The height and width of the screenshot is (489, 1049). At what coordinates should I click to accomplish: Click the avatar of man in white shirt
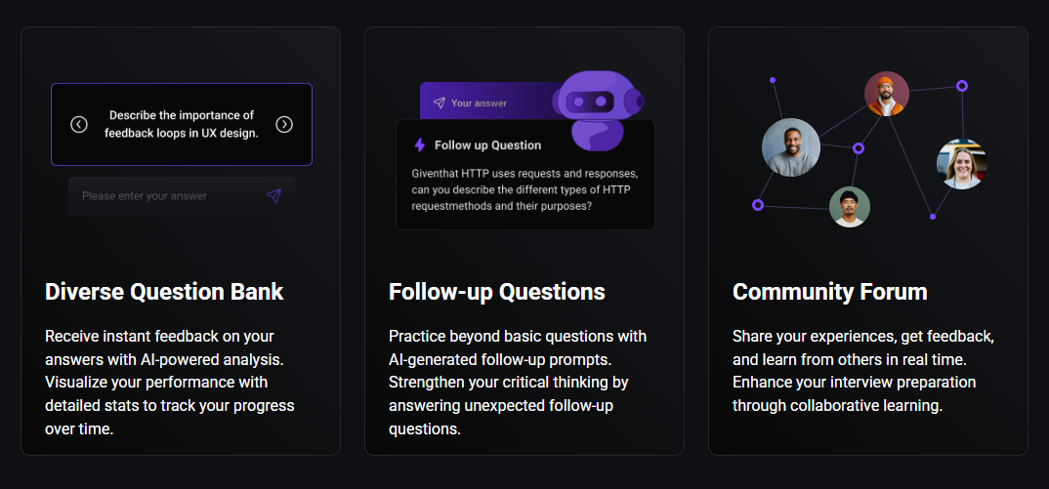(850, 207)
